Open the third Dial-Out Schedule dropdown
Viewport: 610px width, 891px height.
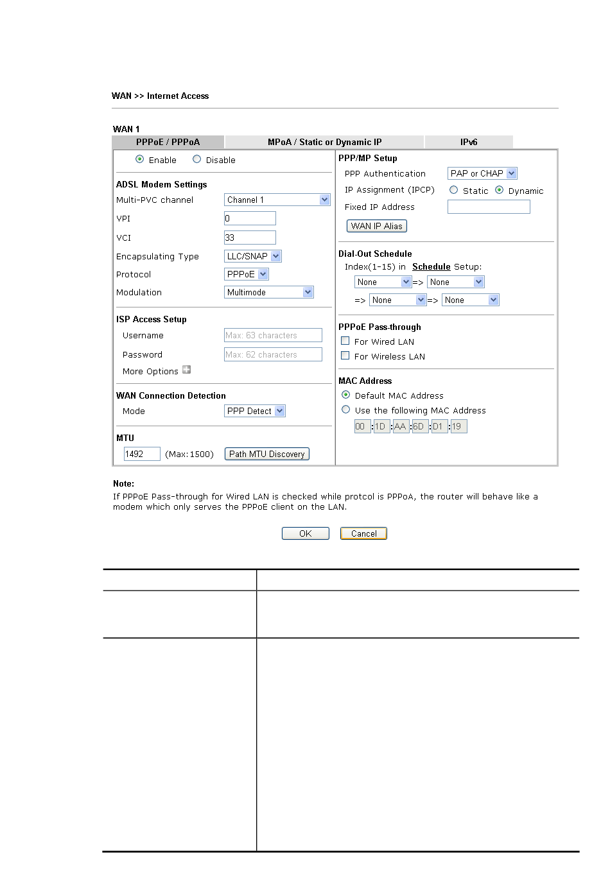[398, 300]
